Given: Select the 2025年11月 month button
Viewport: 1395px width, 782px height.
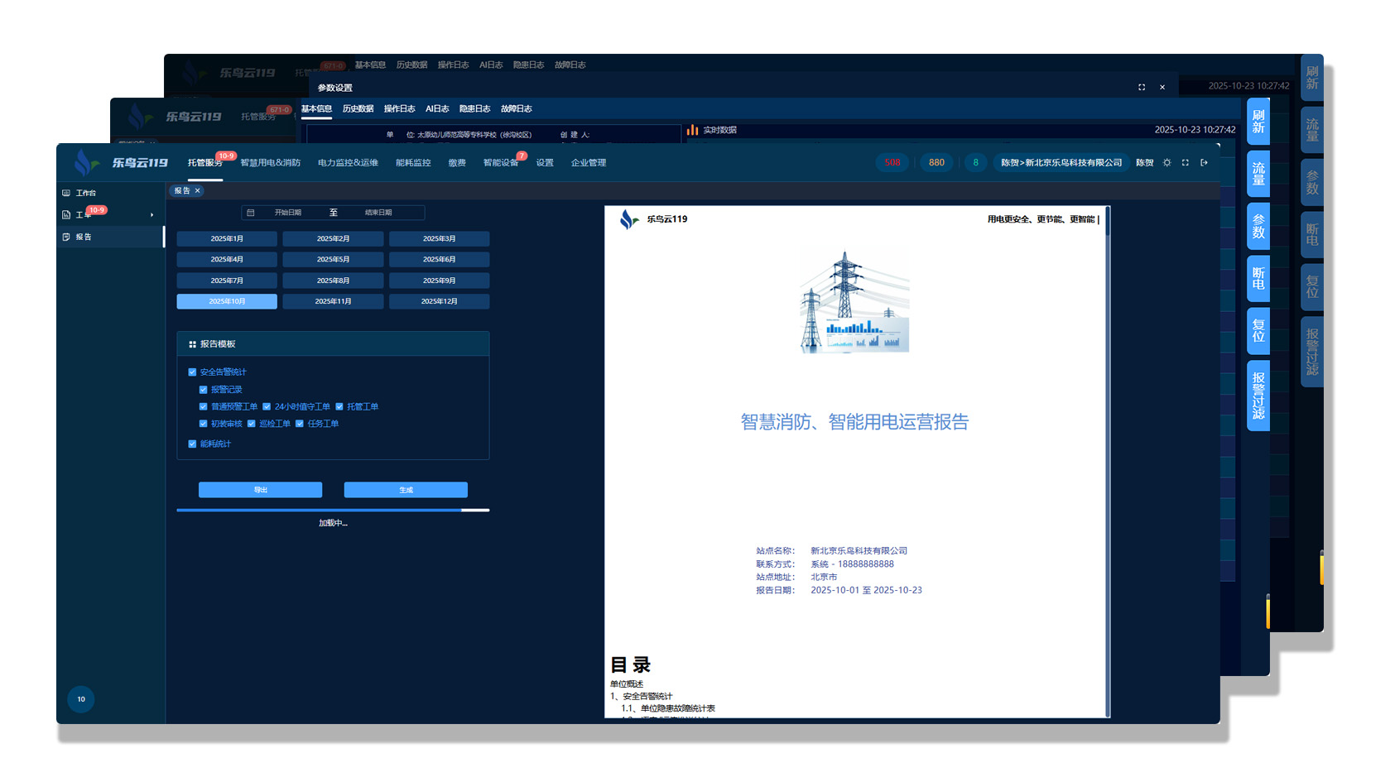Looking at the screenshot, I should 333,301.
